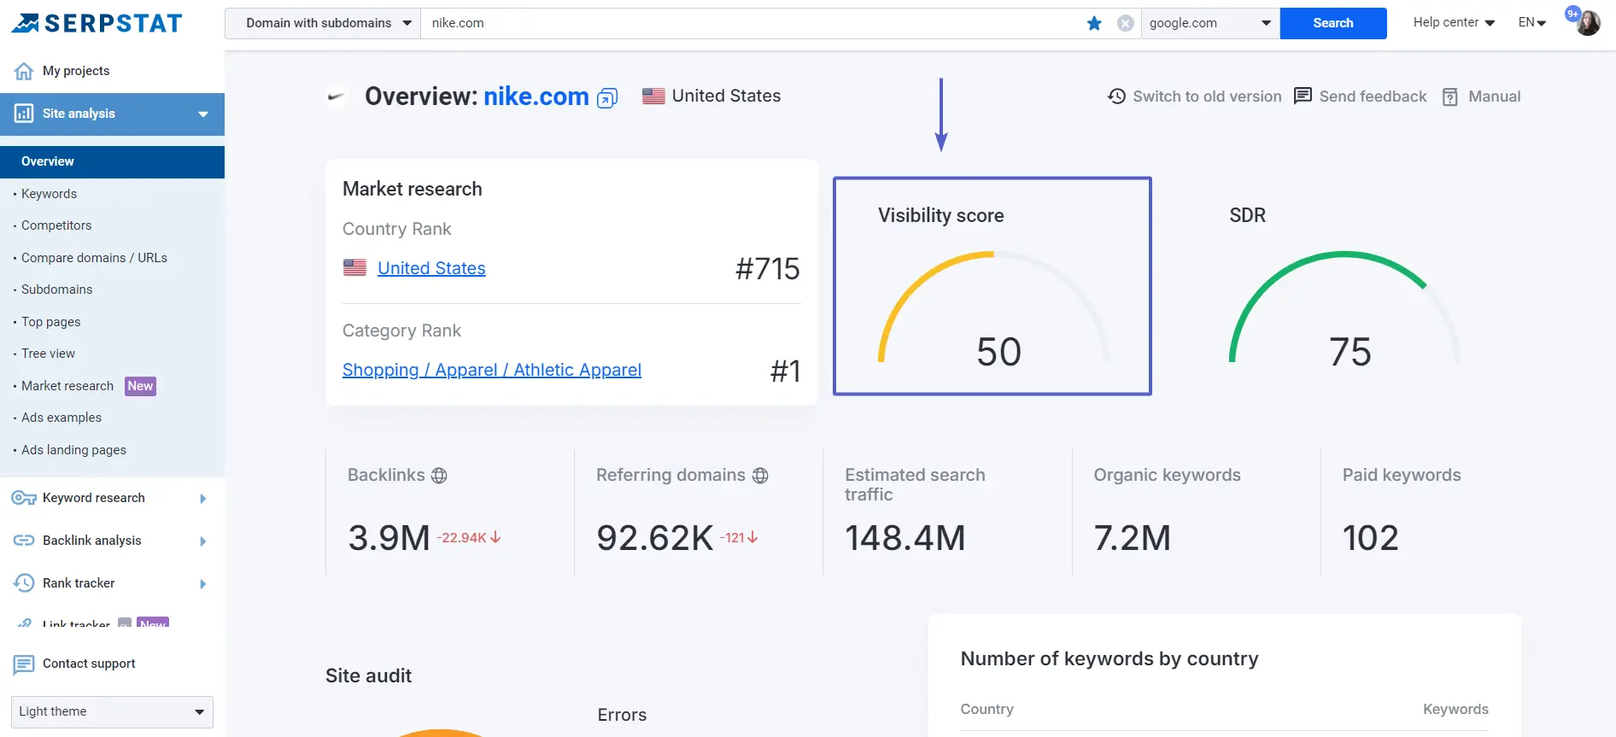Click the Visibility score gauge
The width and height of the screenshot is (1616, 737).
click(992, 307)
